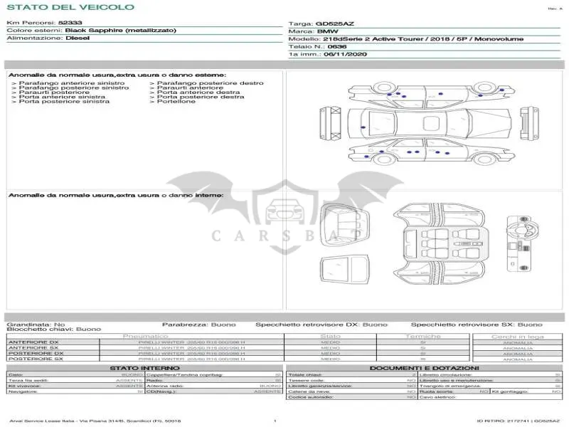Click the front-end view diagram beside the top view
The image size is (569, 427).
point(529,123)
